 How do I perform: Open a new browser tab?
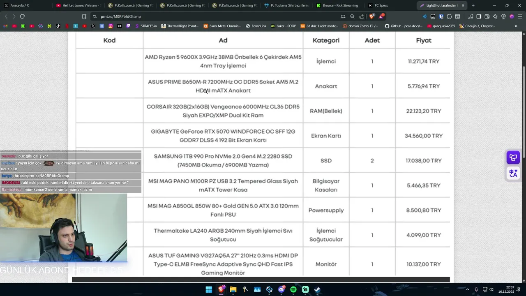coord(473,5)
